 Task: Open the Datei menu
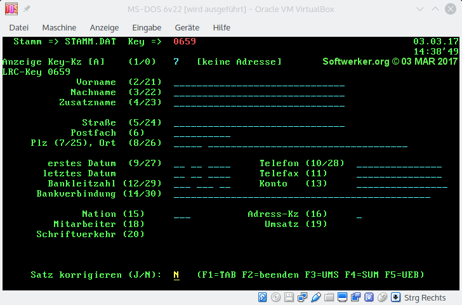click(19, 28)
